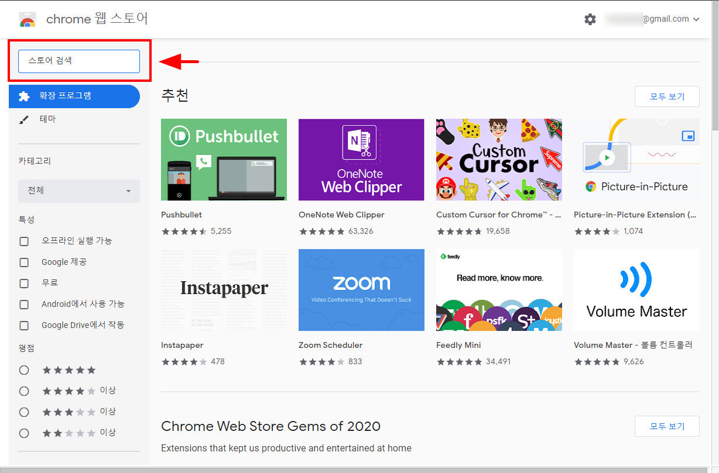Select the 테마 menu item
Screen dimensions: 719x473
coord(74,119)
